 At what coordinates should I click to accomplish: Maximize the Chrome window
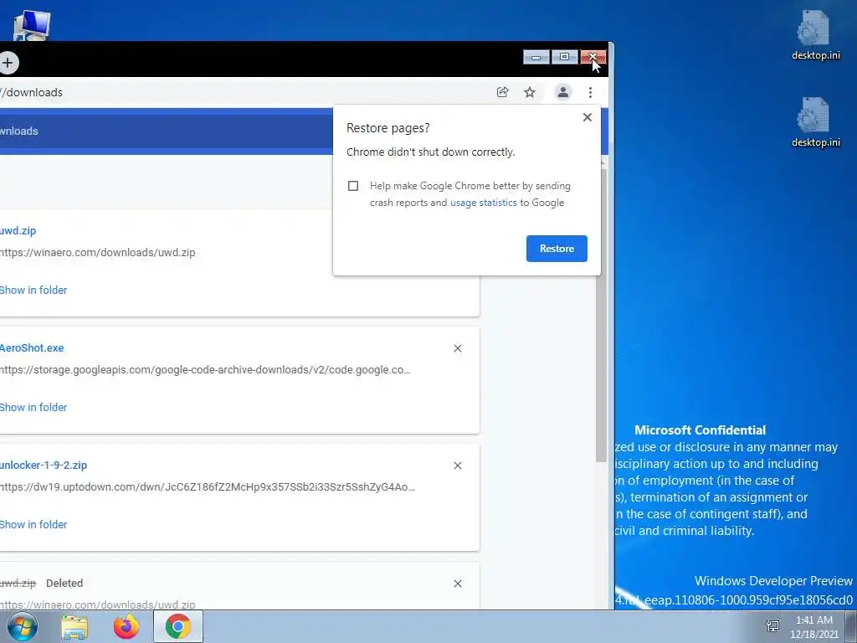(x=565, y=57)
